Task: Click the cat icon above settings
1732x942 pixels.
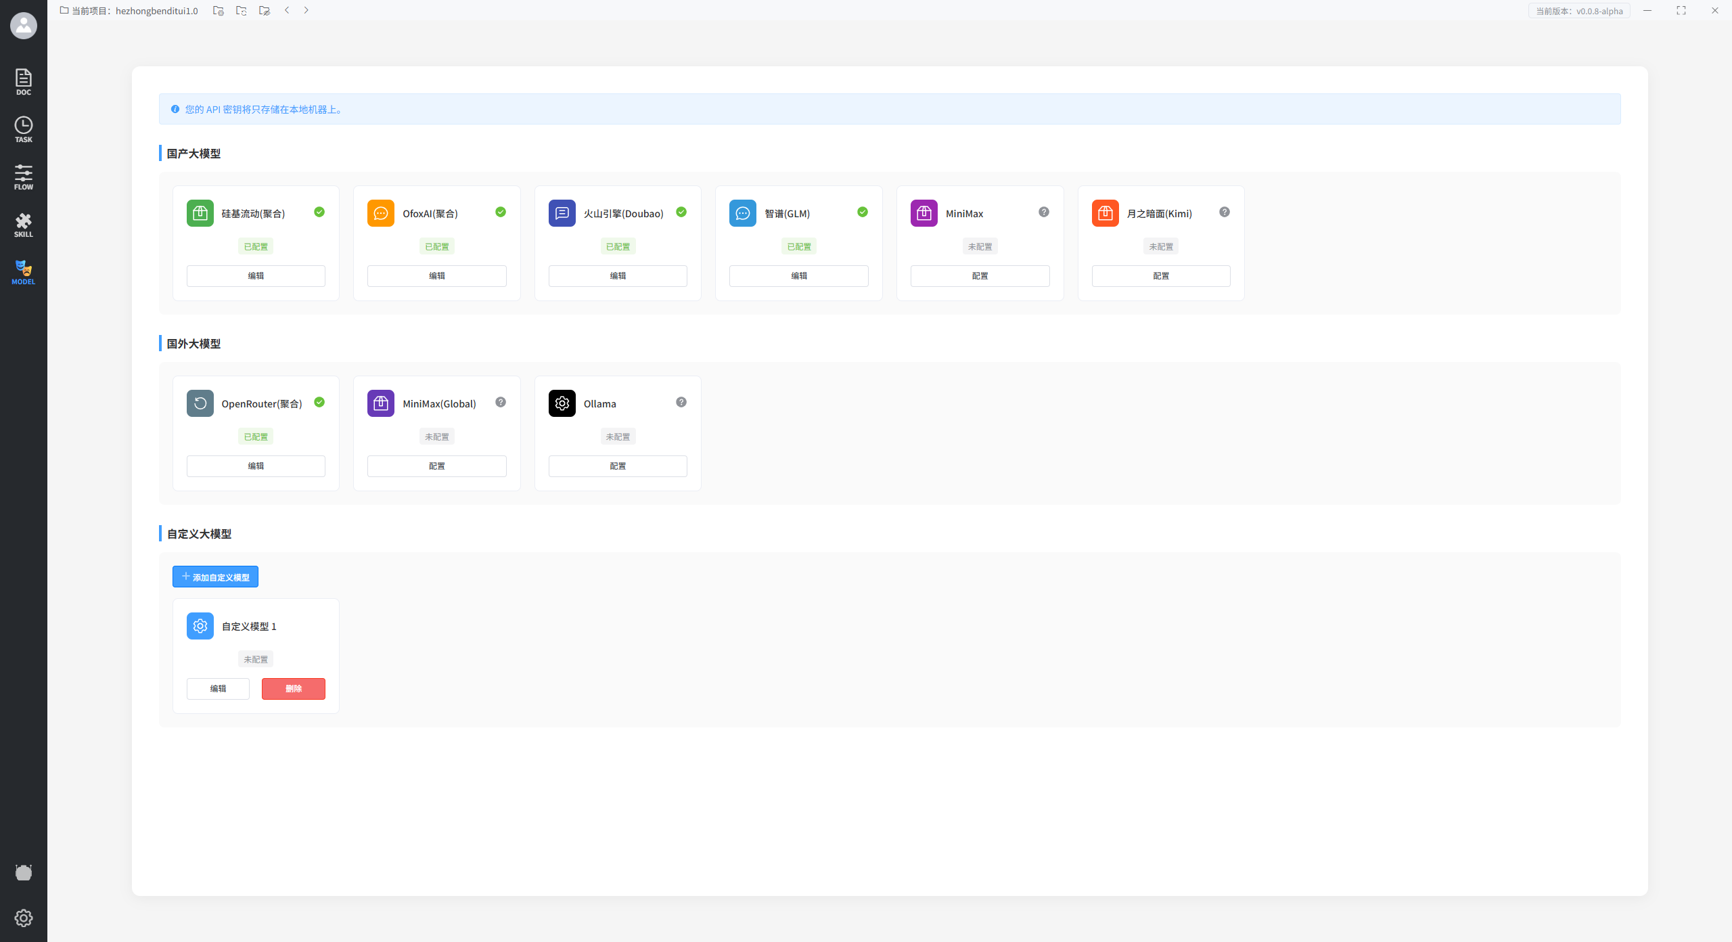Action: [24, 872]
